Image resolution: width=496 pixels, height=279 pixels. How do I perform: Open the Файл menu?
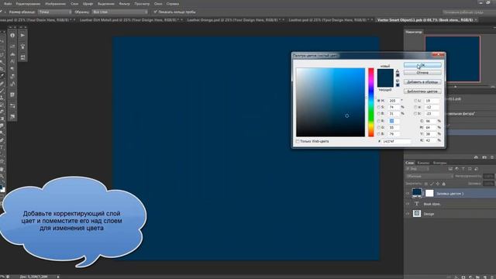tap(8, 4)
